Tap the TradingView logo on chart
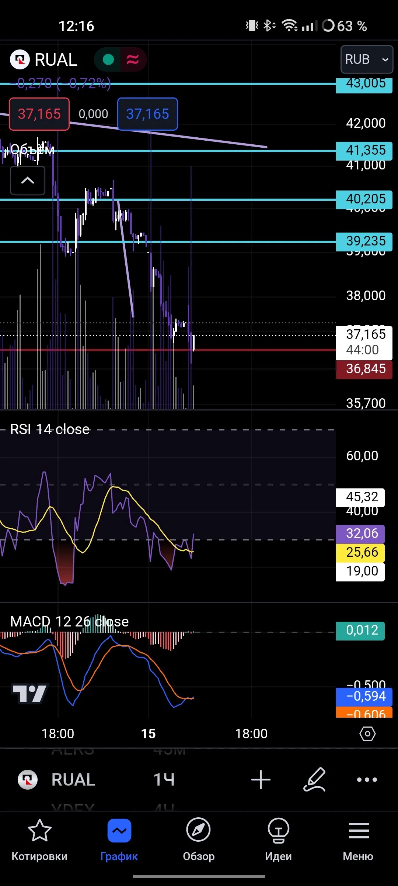This screenshot has width=398, height=886. point(29,694)
